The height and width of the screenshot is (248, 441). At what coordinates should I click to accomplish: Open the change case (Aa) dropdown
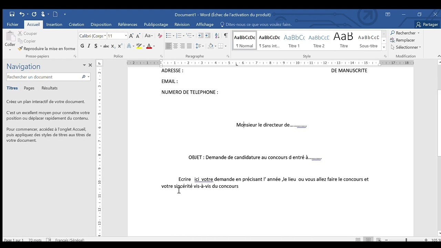pyautogui.click(x=148, y=36)
